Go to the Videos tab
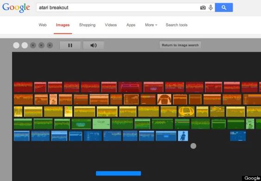Viewport: 261px width, 181px height. 111,25
